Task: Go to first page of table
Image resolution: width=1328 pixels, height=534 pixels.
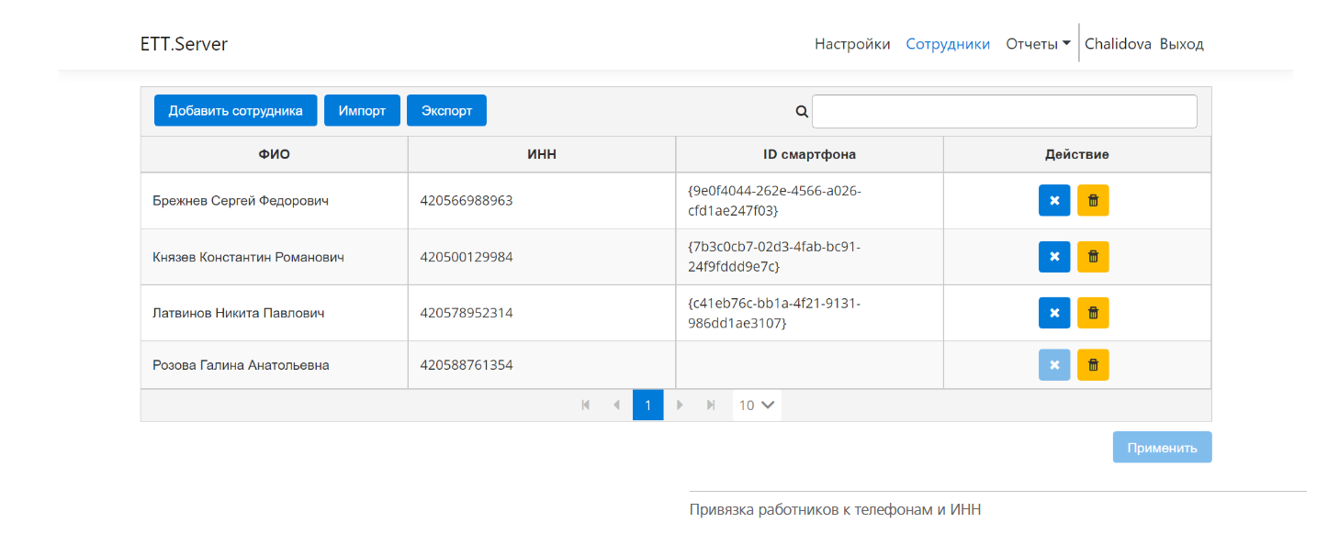Action: coord(586,405)
